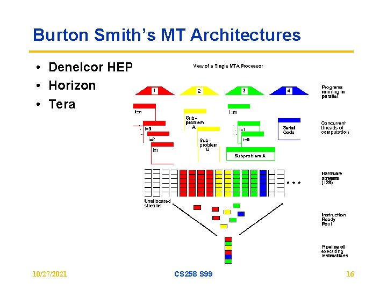Click the "Pipeline of executing instructions" label
This screenshot has width=387, height=290.
click(334, 251)
